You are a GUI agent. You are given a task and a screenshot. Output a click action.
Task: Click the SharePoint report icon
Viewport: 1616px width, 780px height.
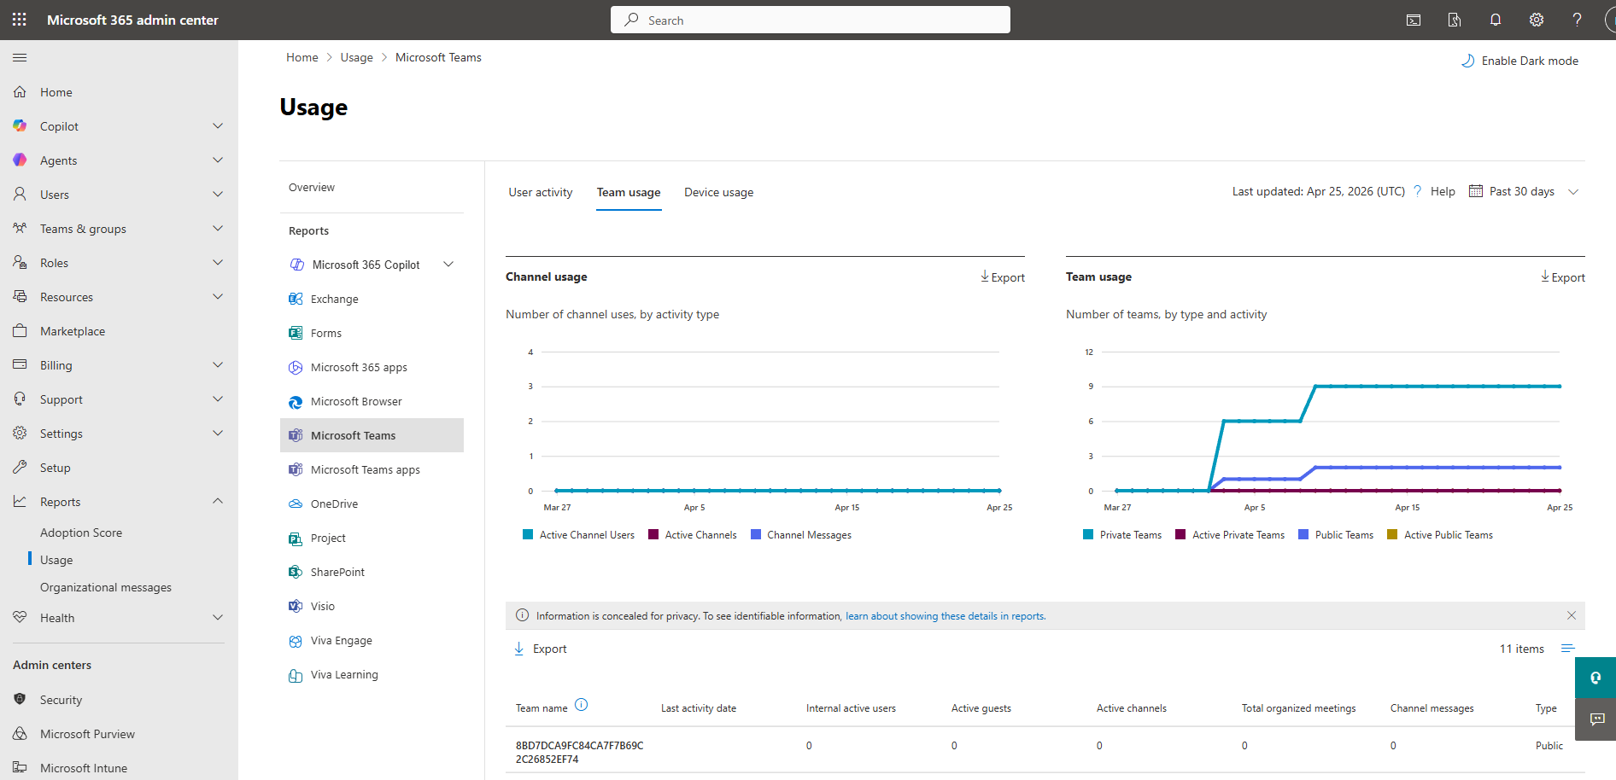click(296, 572)
